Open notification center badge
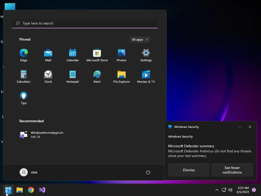 coord(254,190)
